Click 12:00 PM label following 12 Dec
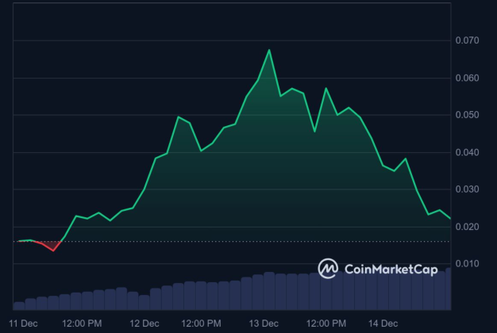This screenshot has width=497, height=333. click(x=201, y=323)
